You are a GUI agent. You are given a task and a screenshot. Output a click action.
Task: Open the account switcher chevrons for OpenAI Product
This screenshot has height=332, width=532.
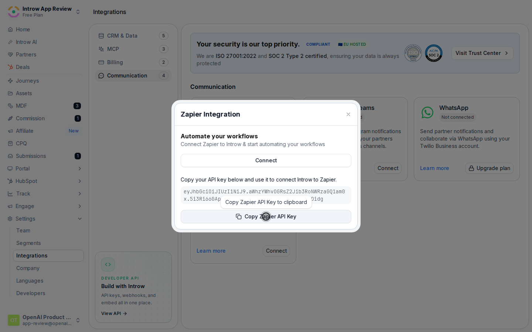[x=78, y=320]
